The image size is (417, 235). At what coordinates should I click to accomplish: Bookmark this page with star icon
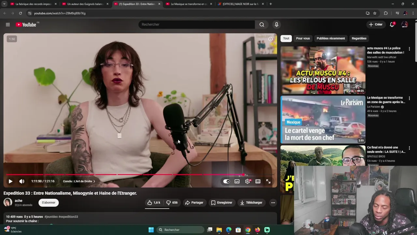(x=375, y=13)
